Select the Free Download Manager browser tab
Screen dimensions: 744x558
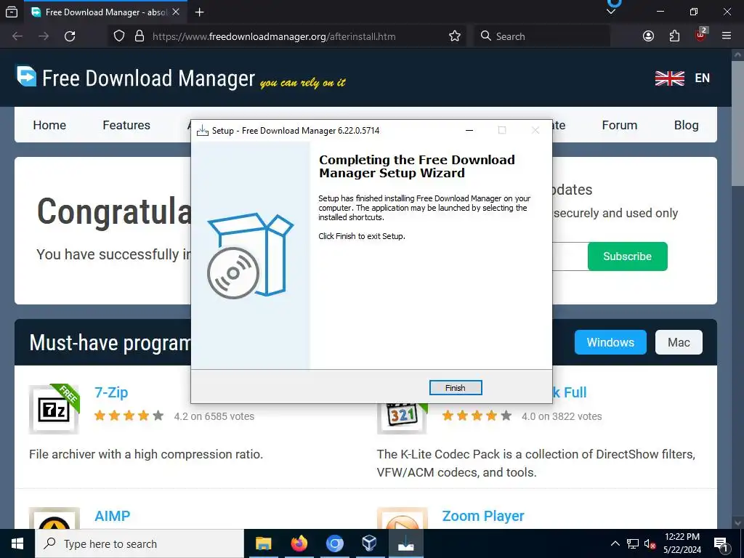point(105,12)
